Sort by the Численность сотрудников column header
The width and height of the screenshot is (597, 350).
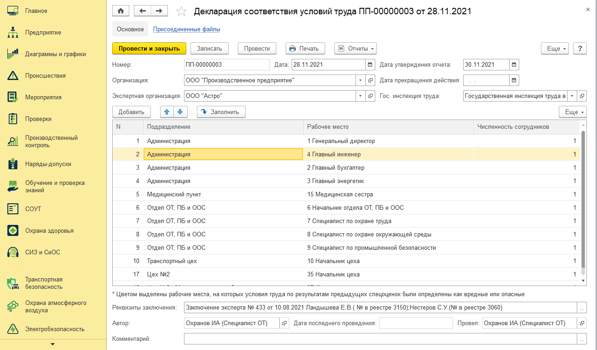tap(527, 127)
